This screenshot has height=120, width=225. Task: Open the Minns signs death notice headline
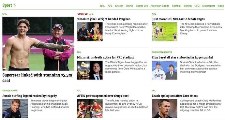[x=106, y=57]
